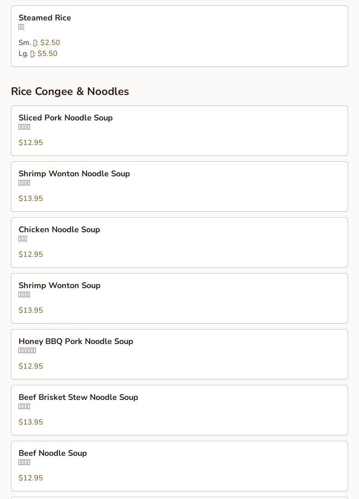Screen dimensions: 359x499
Task: Open Shrimp Wonton Noodle Soup item
Action: coord(74,174)
